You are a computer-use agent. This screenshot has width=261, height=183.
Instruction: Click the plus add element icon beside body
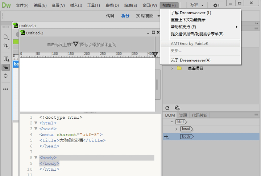click(166, 137)
